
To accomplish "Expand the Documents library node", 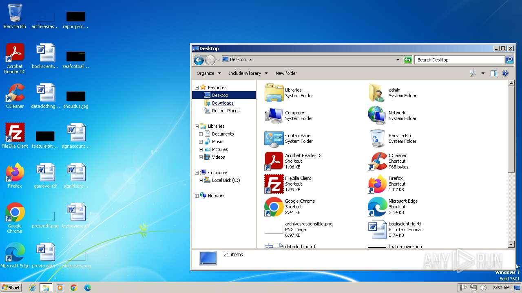I will pos(201,134).
